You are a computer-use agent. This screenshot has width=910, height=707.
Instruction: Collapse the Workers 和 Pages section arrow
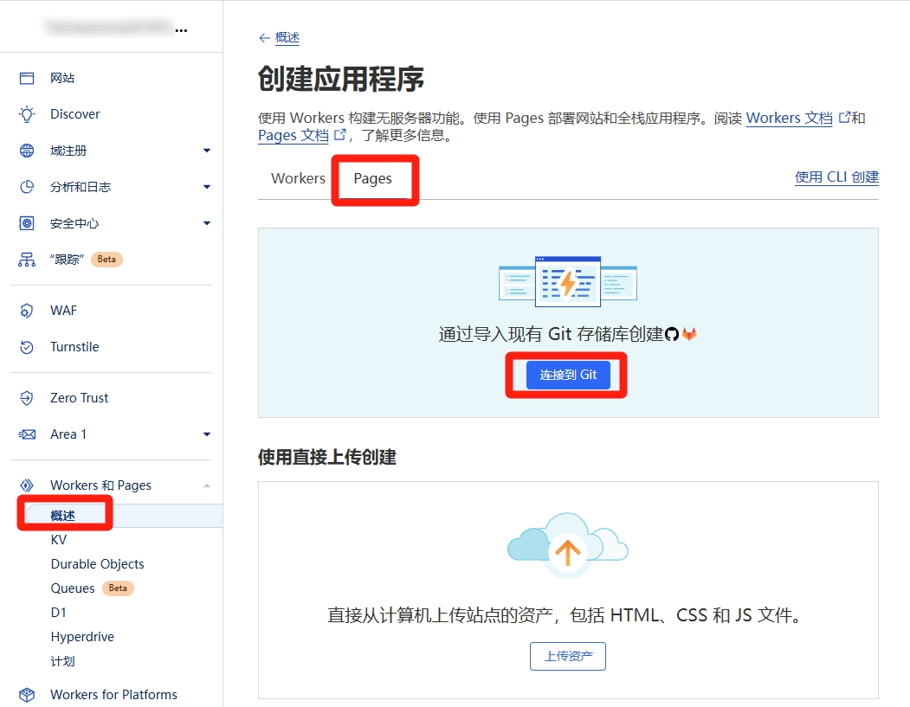click(207, 485)
